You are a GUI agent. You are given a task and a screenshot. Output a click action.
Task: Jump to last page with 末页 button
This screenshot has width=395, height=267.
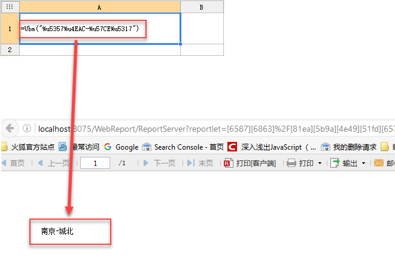click(200, 163)
